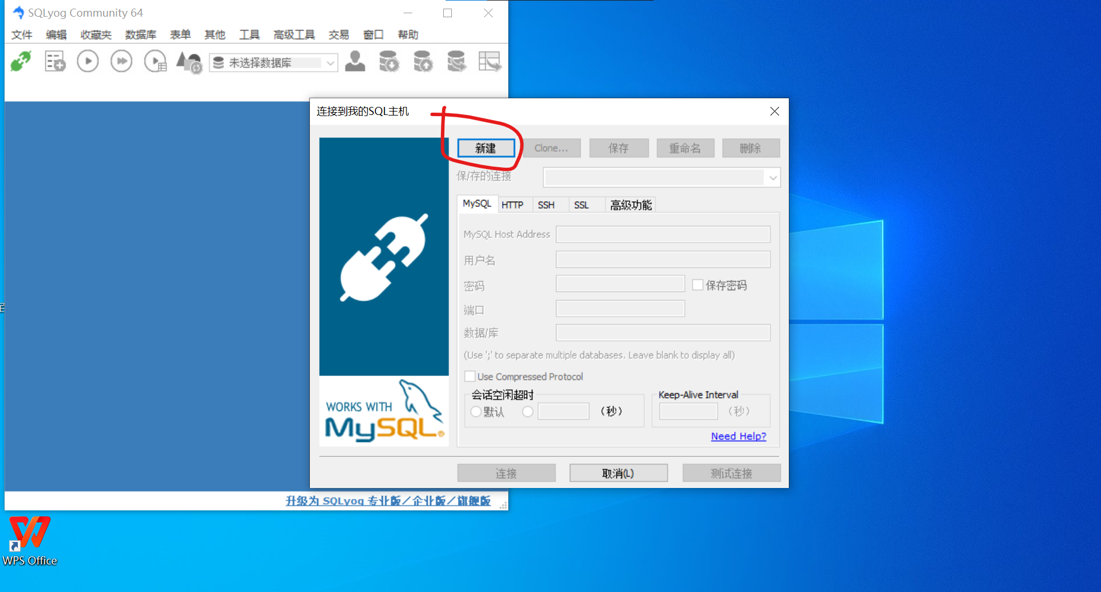Open the schema designer table icon

pos(490,61)
